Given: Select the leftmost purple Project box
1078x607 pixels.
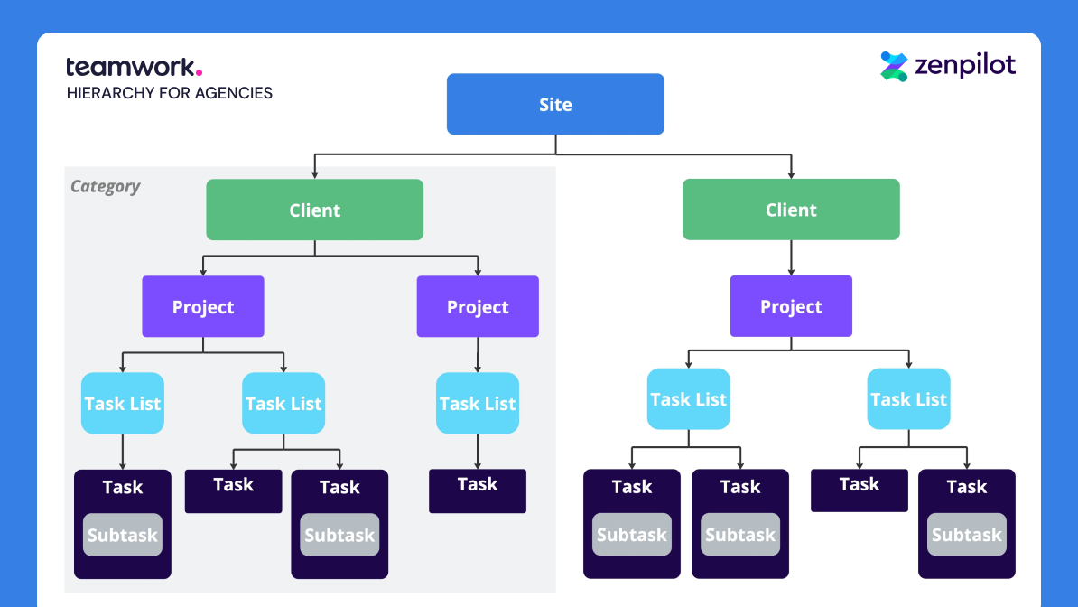Looking at the screenshot, I should tap(202, 306).
